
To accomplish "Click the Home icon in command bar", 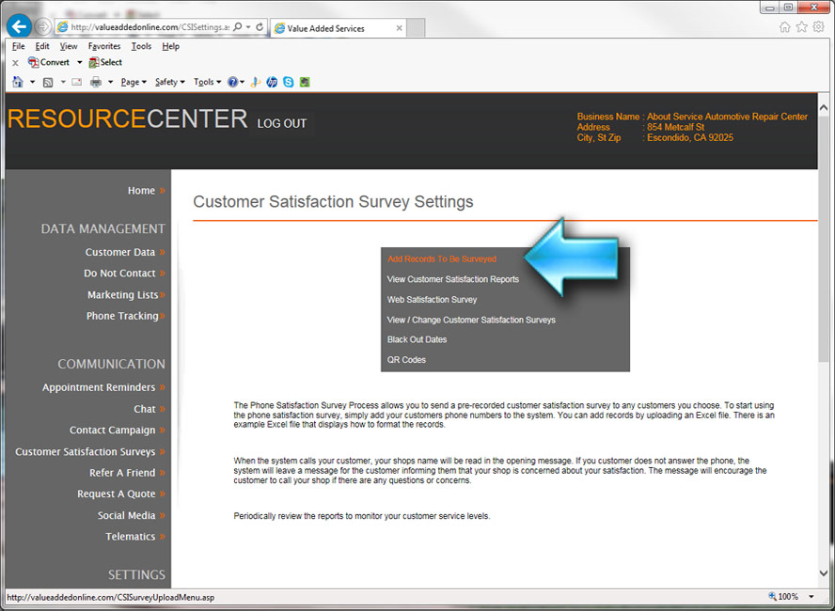I will [18, 82].
